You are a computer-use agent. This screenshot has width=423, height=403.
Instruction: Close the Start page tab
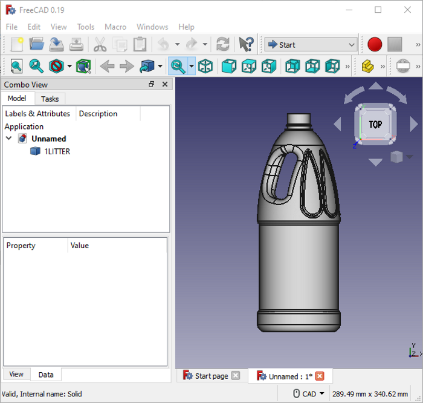coord(236,376)
